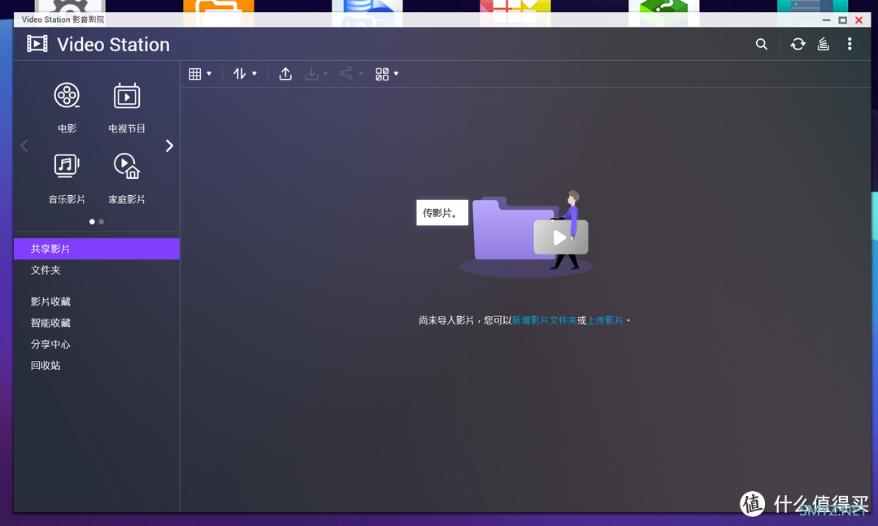Click the Video Station film logo
The image size is (878, 526).
37,44
